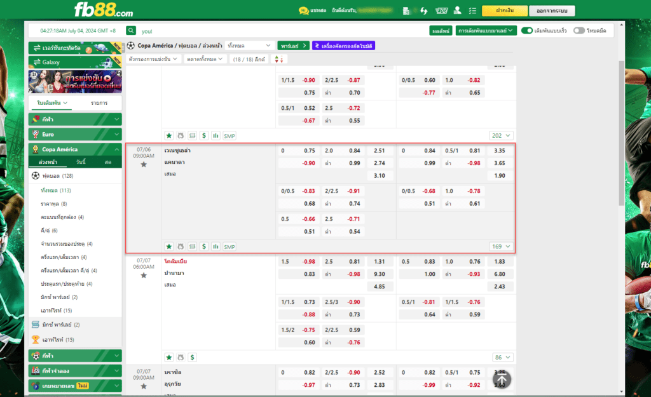Viewport: 651px width, 397px height.
Task: Open the ตัวกรองการแข่งขัน filter dropdown
Action: (153, 59)
